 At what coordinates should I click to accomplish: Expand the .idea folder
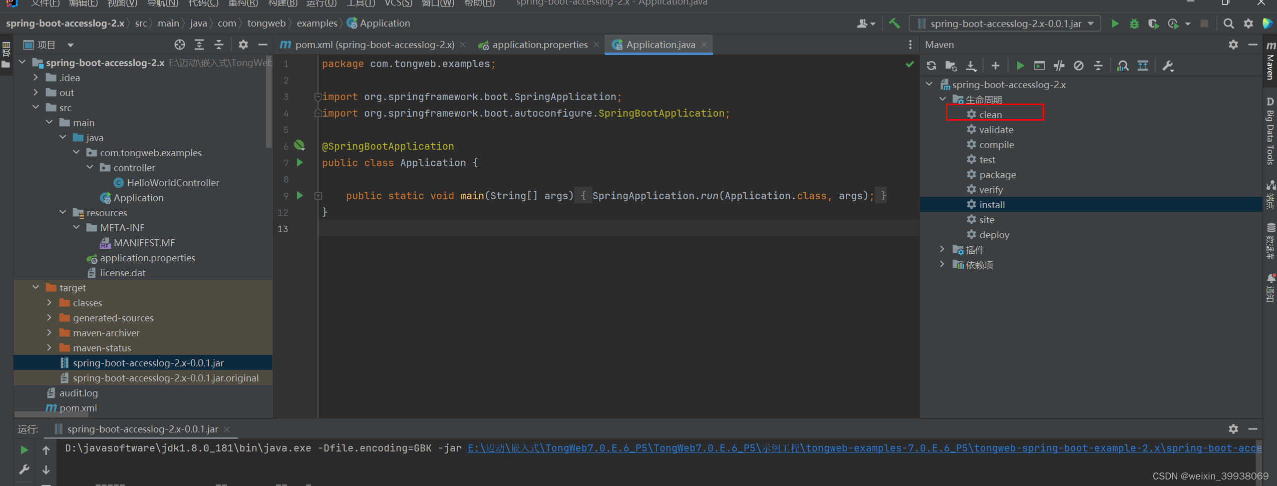pyautogui.click(x=36, y=78)
